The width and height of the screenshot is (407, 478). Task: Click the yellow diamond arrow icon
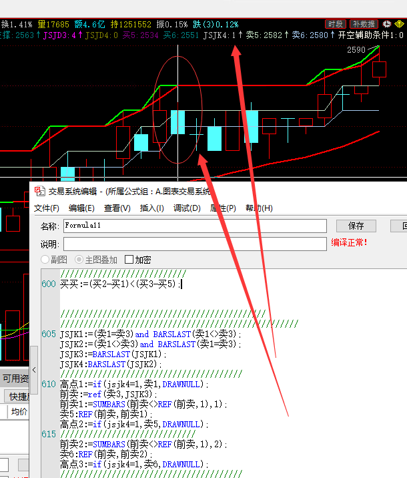400,24
